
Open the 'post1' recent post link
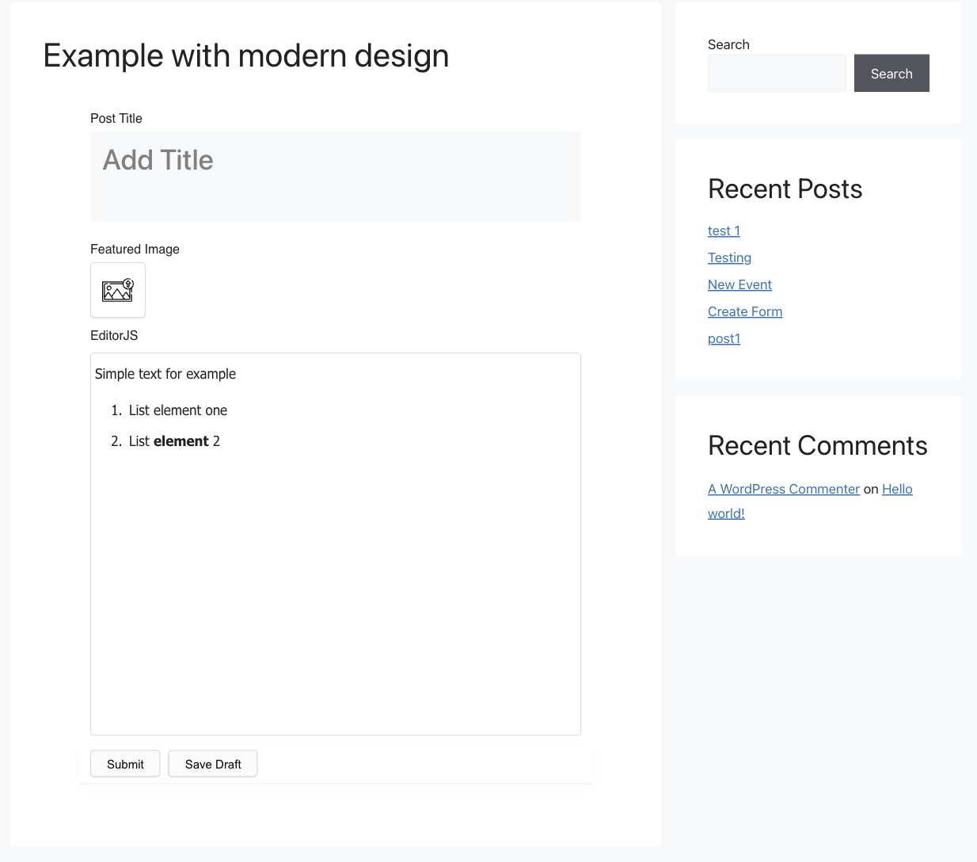coord(724,338)
